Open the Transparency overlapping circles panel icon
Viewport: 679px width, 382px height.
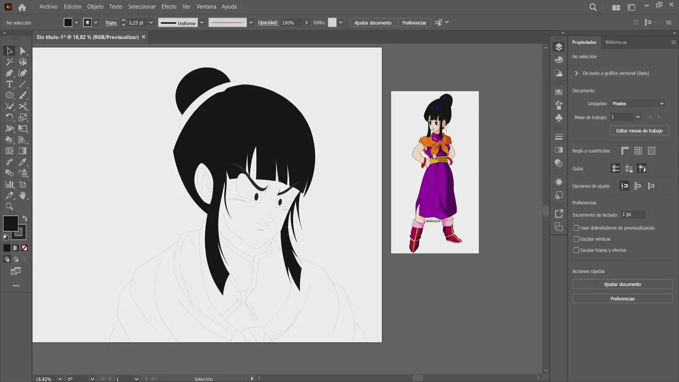point(559,163)
